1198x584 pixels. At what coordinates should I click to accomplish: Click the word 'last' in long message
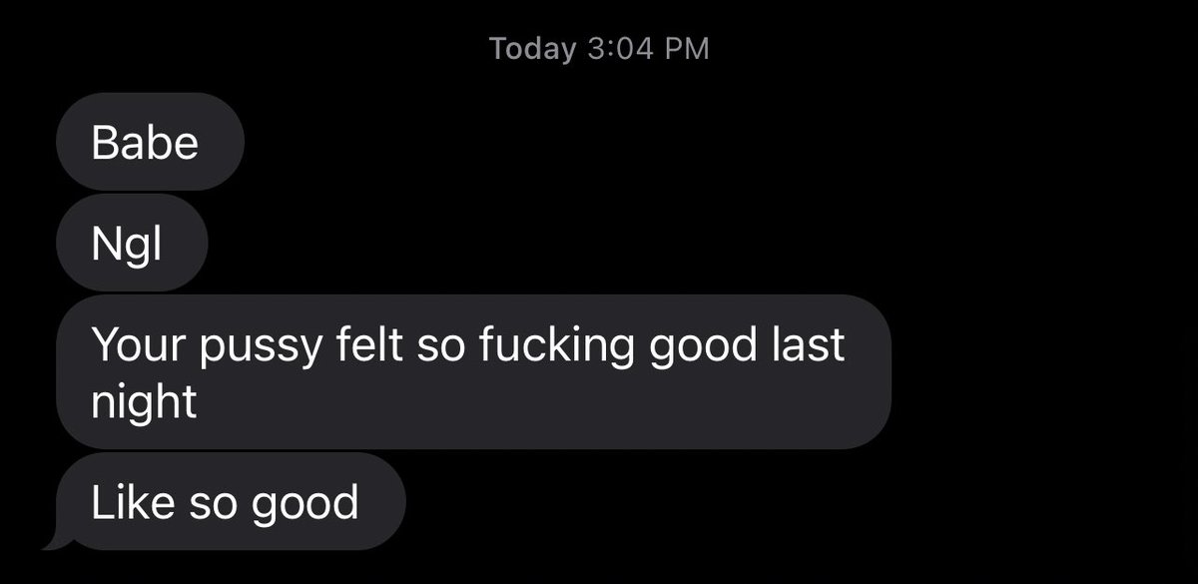(x=807, y=344)
